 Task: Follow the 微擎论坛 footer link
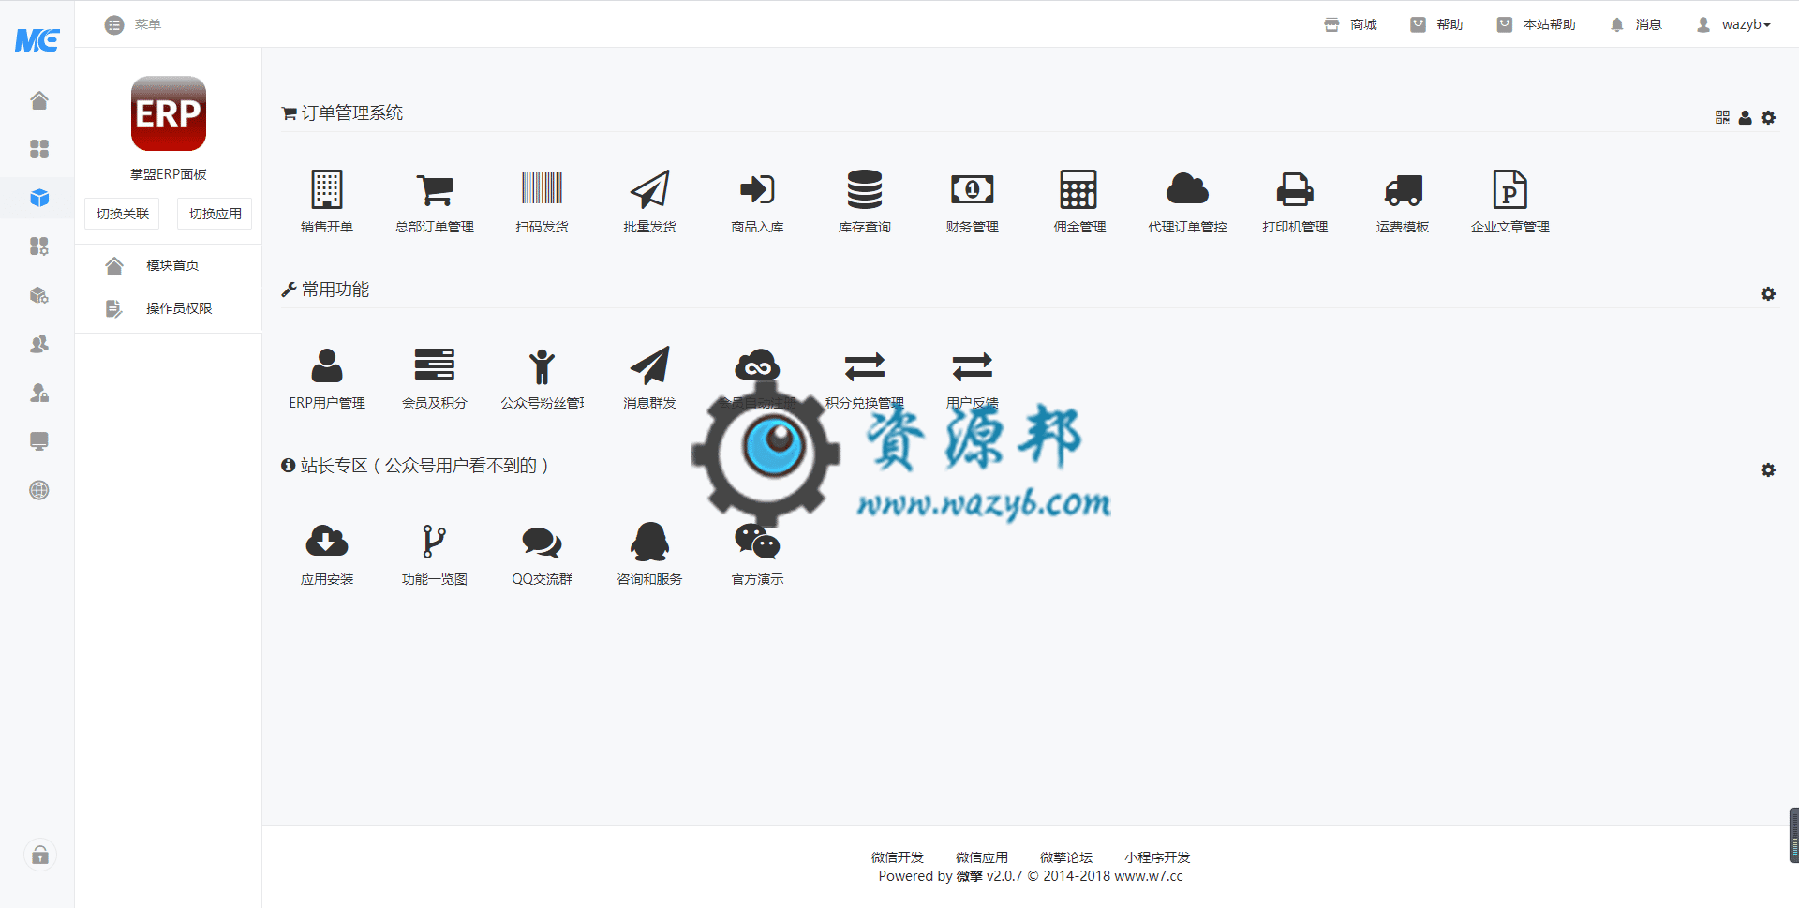point(1066,857)
